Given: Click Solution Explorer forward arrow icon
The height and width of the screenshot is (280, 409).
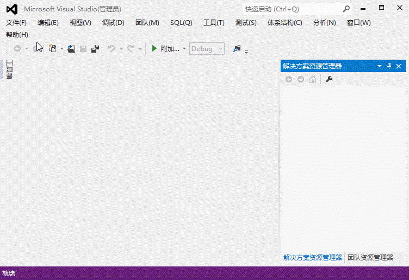Looking at the screenshot, I should [301, 79].
